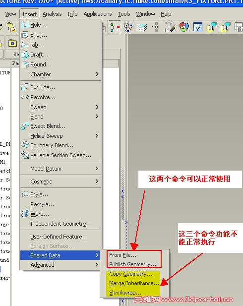The width and height of the screenshot is (243, 306).
Task: Select User-Defined Feature entry
Action: click(61, 237)
